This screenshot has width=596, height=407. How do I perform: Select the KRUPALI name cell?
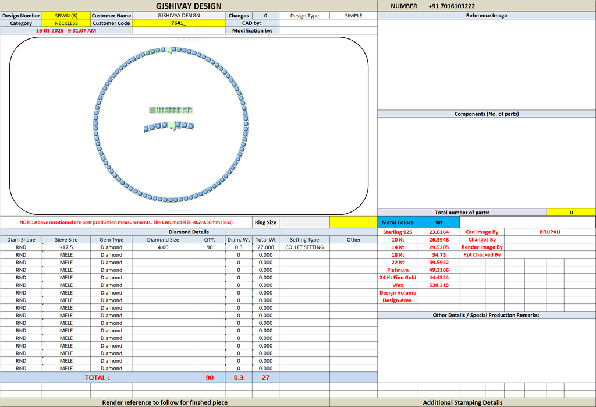[550, 232]
